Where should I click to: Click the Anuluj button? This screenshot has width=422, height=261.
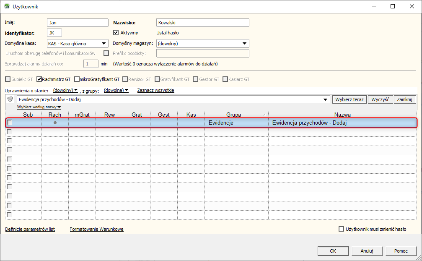(367, 251)
